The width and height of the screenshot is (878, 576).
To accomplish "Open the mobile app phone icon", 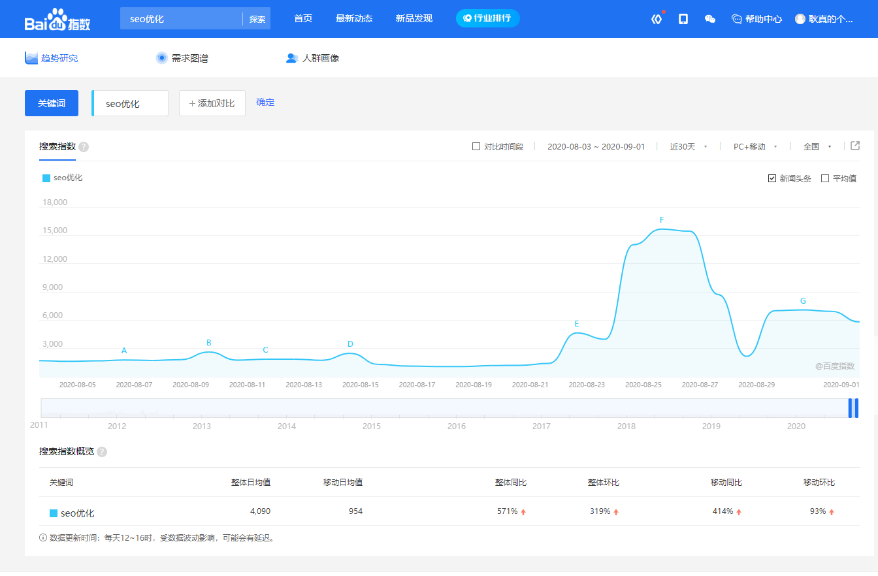I will (683, 19).
